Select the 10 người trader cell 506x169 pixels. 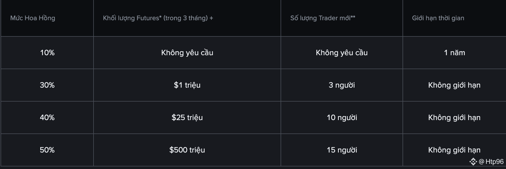coord(342,118)
